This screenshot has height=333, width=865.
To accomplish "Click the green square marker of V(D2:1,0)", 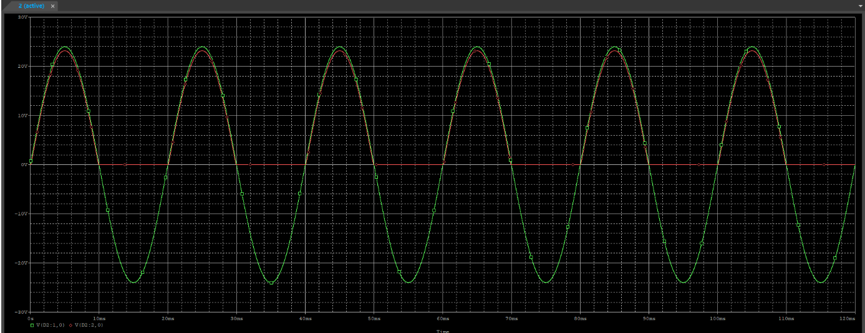I will [x=32, y=325].
